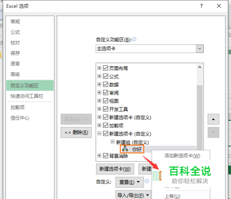Choose 上移(U) from the context menu
231x199 pixels.
(x=172, y=196)
